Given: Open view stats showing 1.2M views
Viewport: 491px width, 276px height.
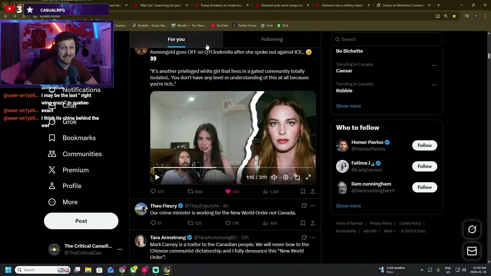Looking at the screenshot, I should click(270, 192).
